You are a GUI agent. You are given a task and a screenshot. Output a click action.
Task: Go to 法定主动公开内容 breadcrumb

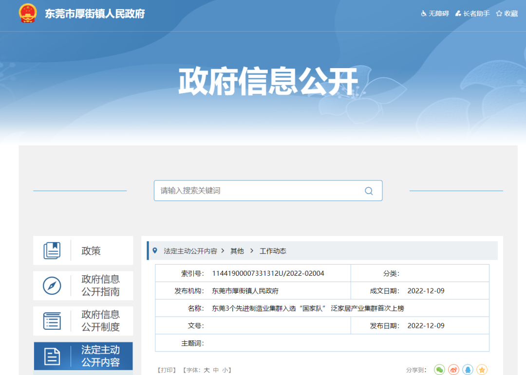point(190,251)
